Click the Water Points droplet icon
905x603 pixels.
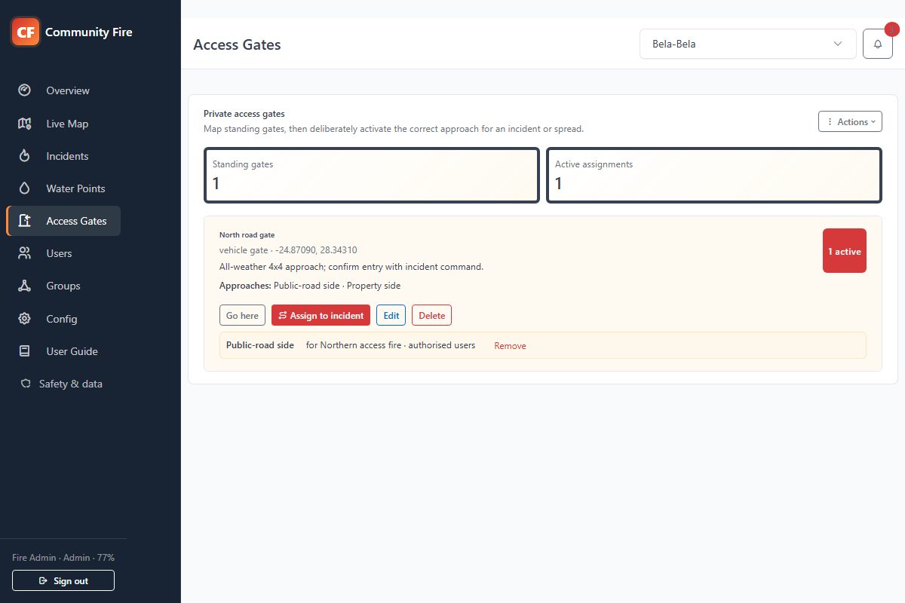24,188
